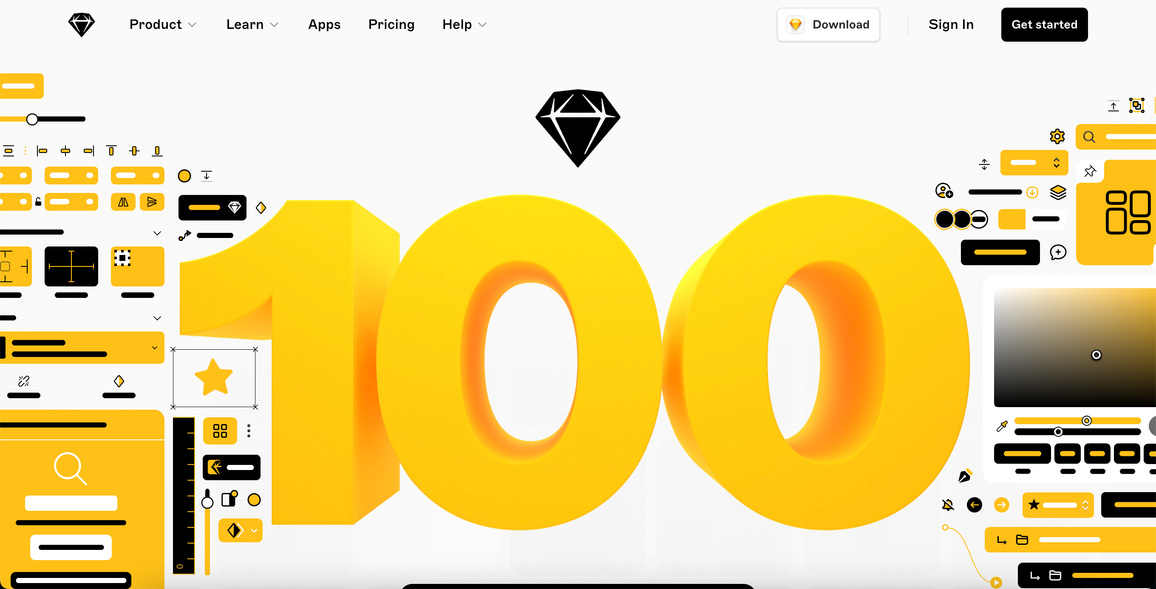The height and width of the screenshot is (589, 1156).
Task: Open the Pricing page
Action: [x=391, y=25]
